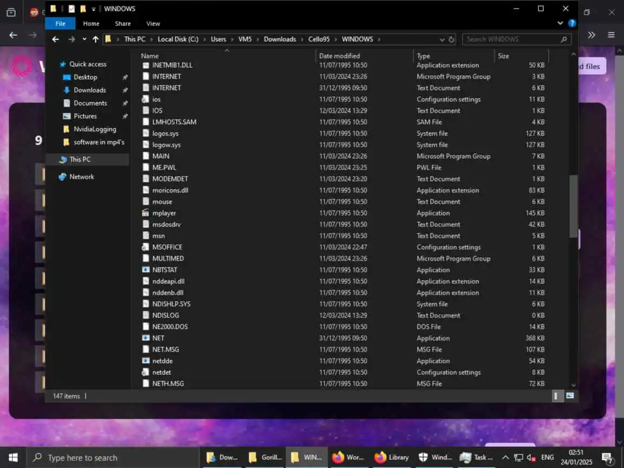Open the mplayer application icon
Image resolution: width=624 pixels, height=468 pixels.
pyautogui.click(x=146, y=213)
